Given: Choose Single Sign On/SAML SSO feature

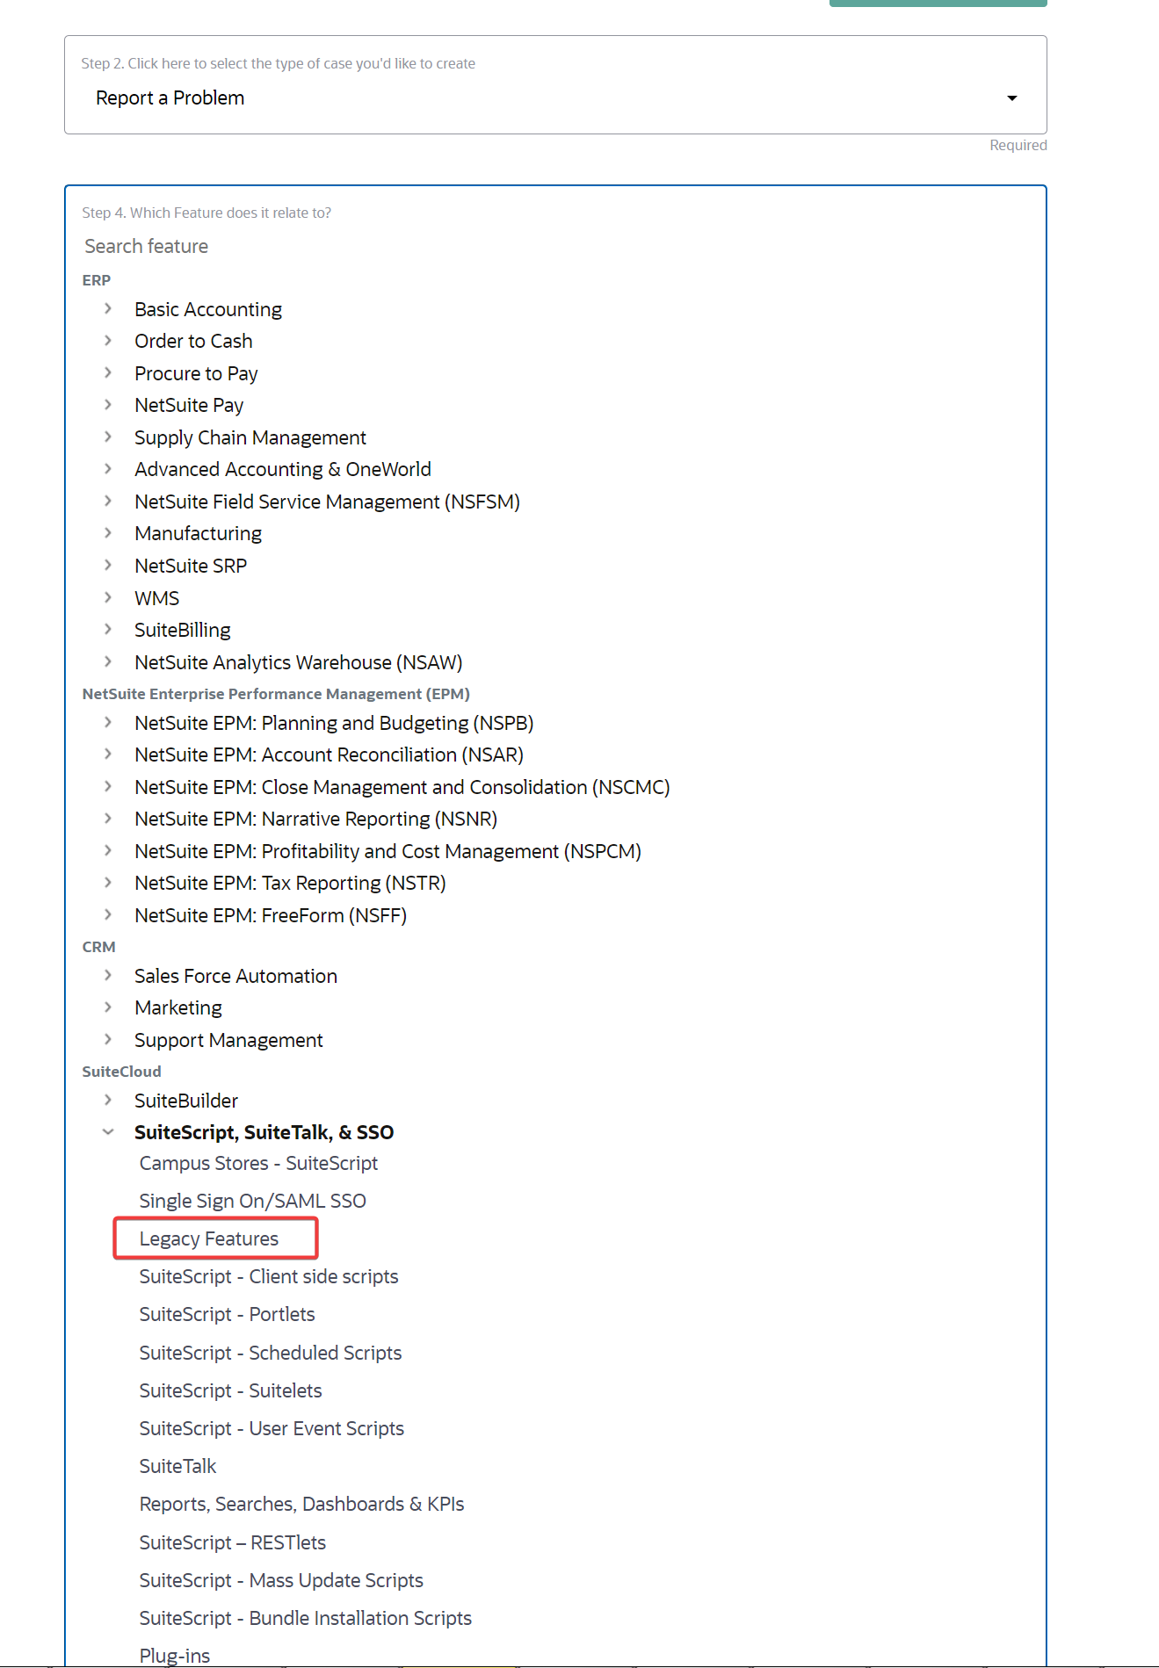Looking at the screenshot, I should (x=253, y=1201).
